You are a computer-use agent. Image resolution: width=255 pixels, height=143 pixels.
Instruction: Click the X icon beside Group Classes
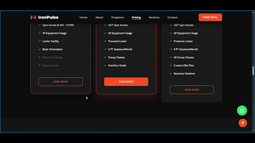pos(39,65)
